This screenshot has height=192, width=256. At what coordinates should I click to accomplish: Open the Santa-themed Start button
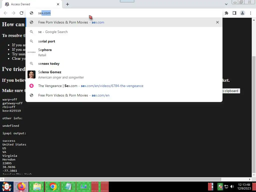pyautogui.click(x=6, y=186)
